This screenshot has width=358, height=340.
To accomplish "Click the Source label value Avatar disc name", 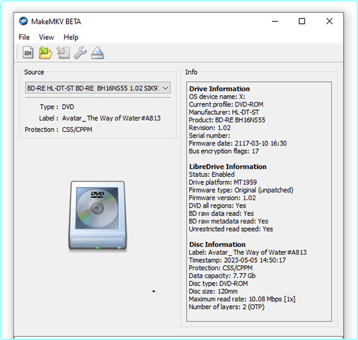I will (111, 118).
